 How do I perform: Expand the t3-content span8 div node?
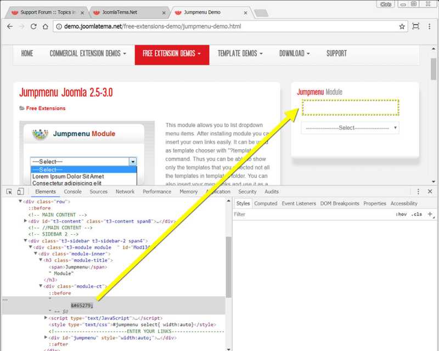pyautogui.click(x=25, y=221)
